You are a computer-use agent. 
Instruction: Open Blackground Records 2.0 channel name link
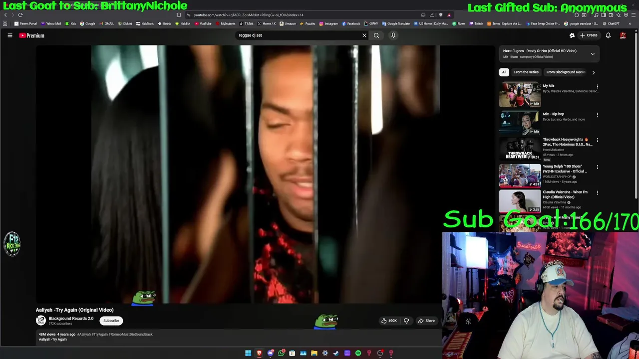tap(71, 319)
